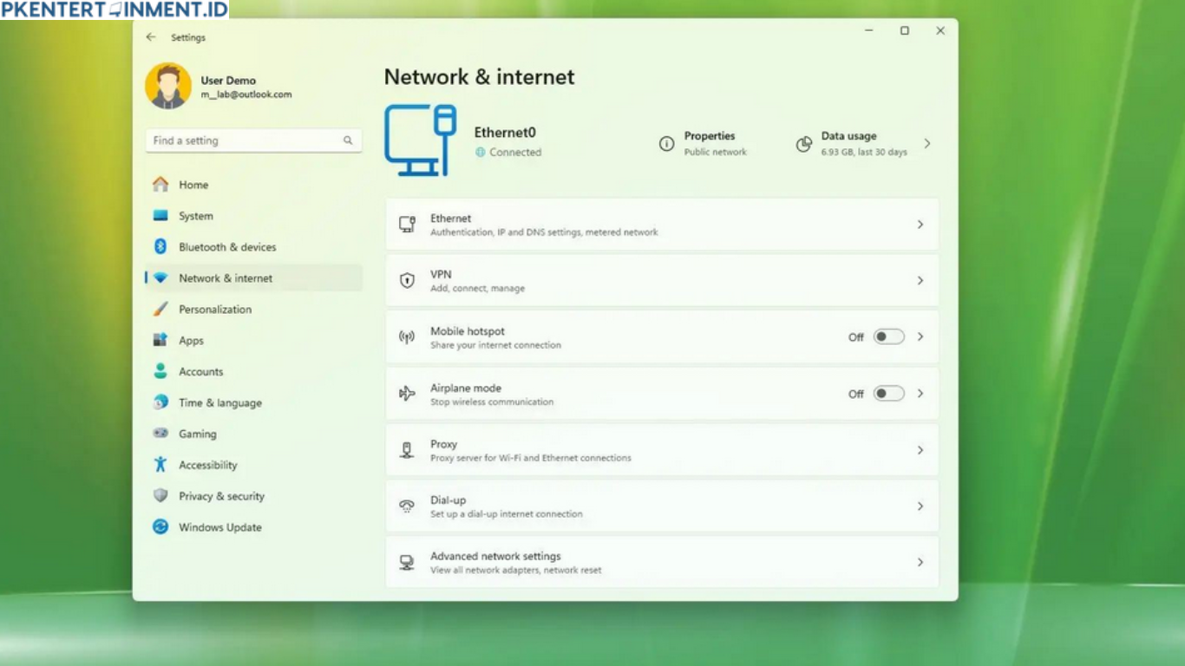
Task: Click the Data usage pie chart icon
Action: click(x=804, y=144)
